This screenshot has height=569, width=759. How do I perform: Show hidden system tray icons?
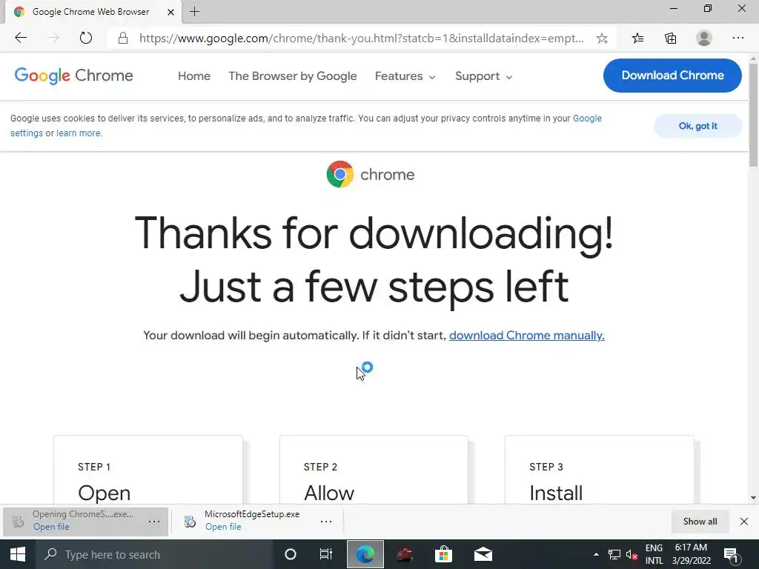596,554
